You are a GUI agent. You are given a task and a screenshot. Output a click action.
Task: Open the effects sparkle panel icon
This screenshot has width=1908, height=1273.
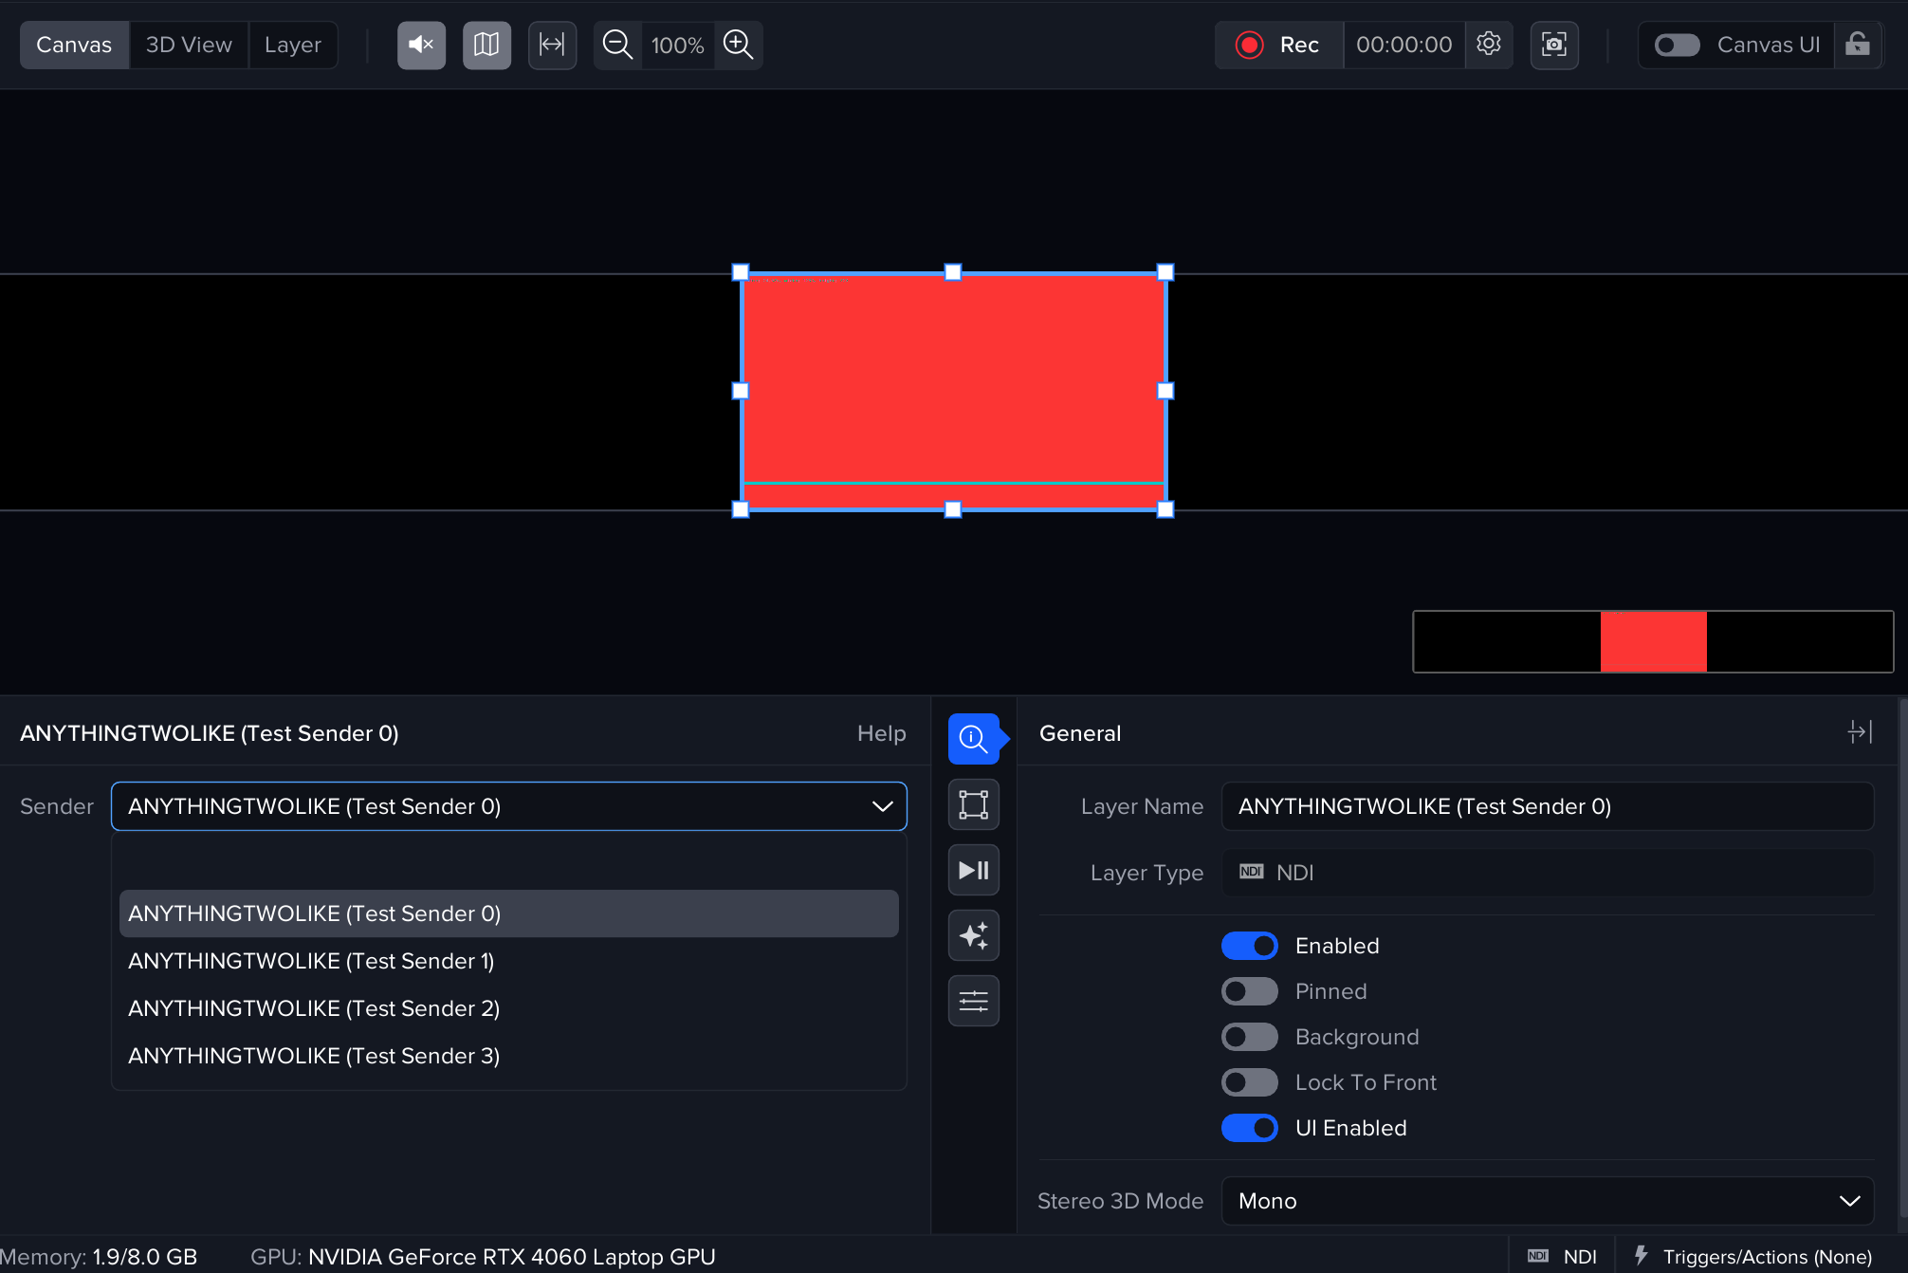[x=974, y=935]
